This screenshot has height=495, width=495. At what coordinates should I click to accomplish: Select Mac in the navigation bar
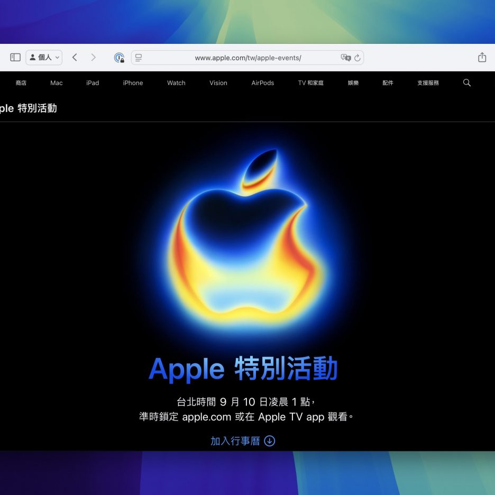click(57, 83)
